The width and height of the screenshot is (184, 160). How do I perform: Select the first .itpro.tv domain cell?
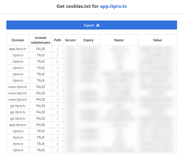[18, 55]
